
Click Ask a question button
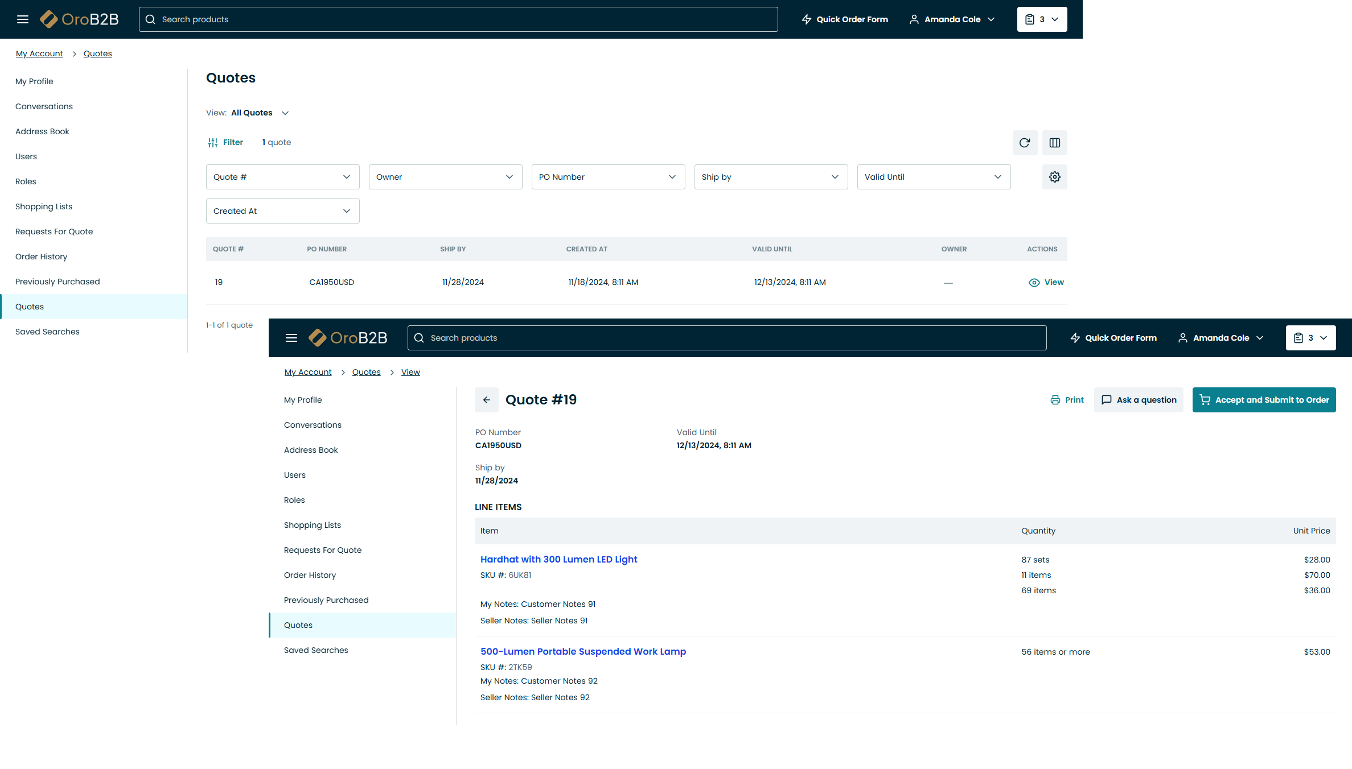tap(1138, 400)
